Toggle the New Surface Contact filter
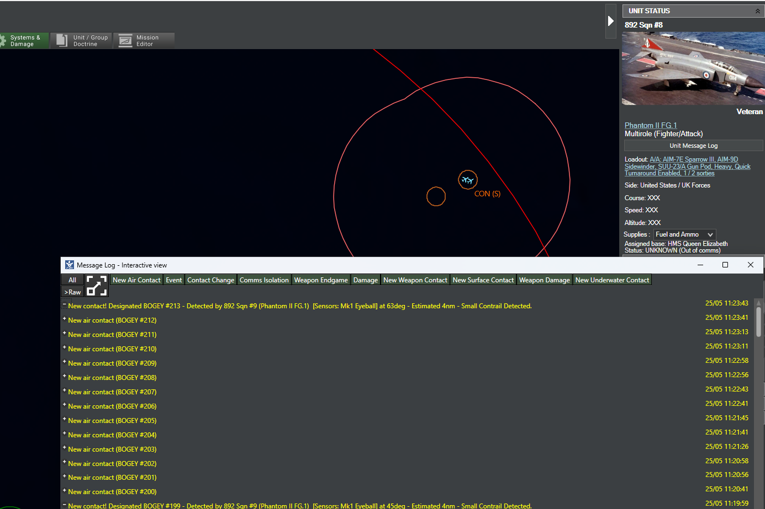The height and width of the screenshot is (509, 765). click(x=483, y=280)
